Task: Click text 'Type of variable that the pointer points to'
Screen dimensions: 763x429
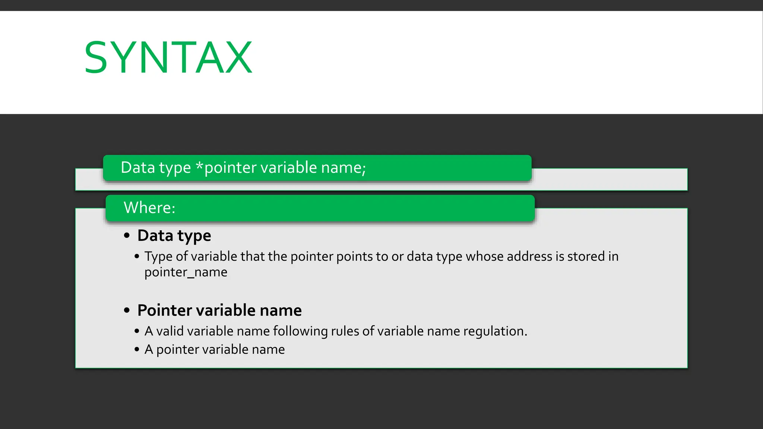Action: click(266, 257)
